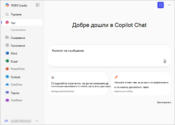Click the Word app icon

(7, 53)
